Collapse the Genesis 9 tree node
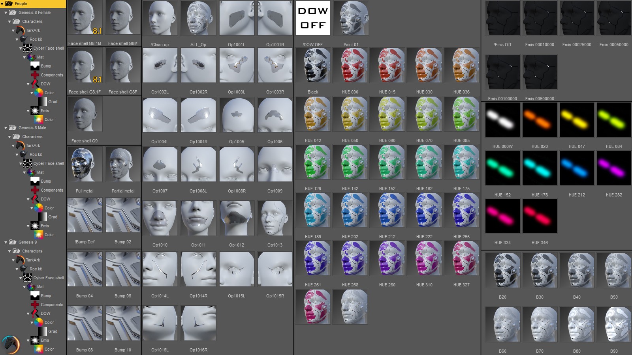Viewport: 632px width, 355px height. [x=6, y=242]
